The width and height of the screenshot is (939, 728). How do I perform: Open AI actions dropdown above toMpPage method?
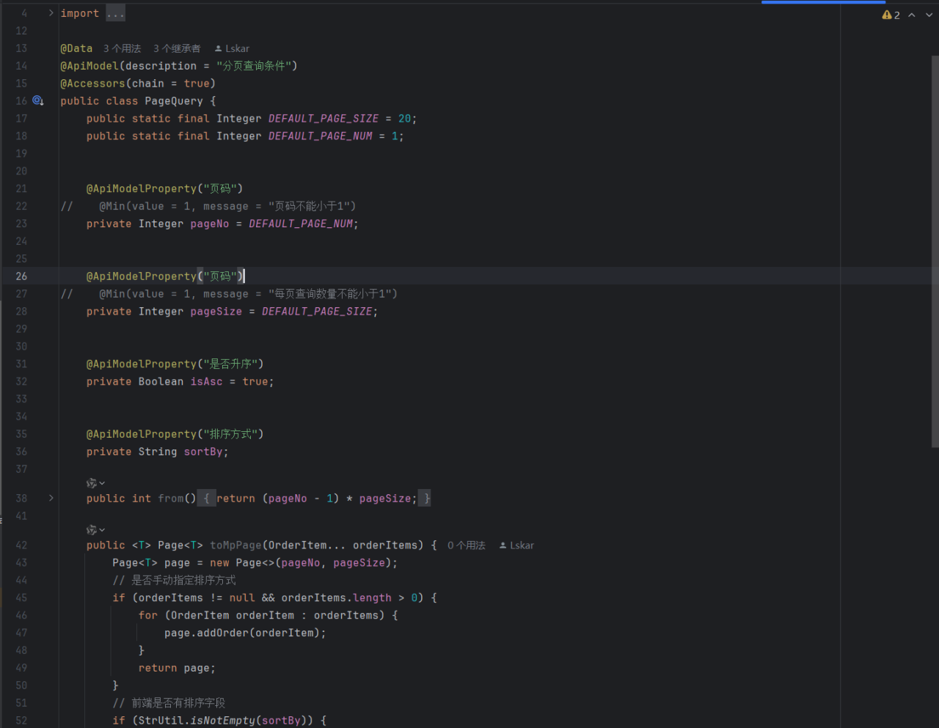(x=96, y=530)
